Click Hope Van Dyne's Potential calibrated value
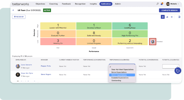This screenshot has height=100, width=184. [x=166, y=75]
